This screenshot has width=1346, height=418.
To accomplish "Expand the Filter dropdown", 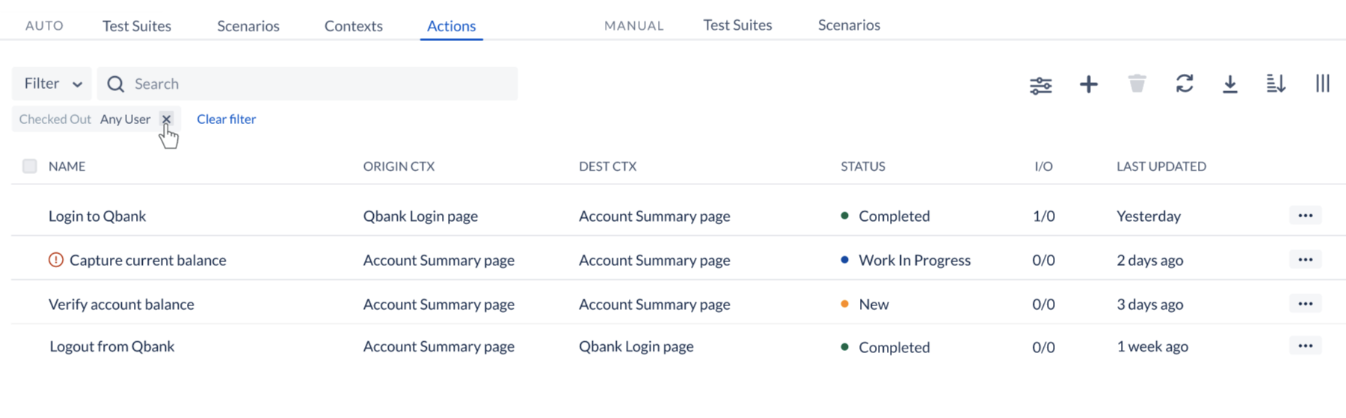I will point(52,84).
